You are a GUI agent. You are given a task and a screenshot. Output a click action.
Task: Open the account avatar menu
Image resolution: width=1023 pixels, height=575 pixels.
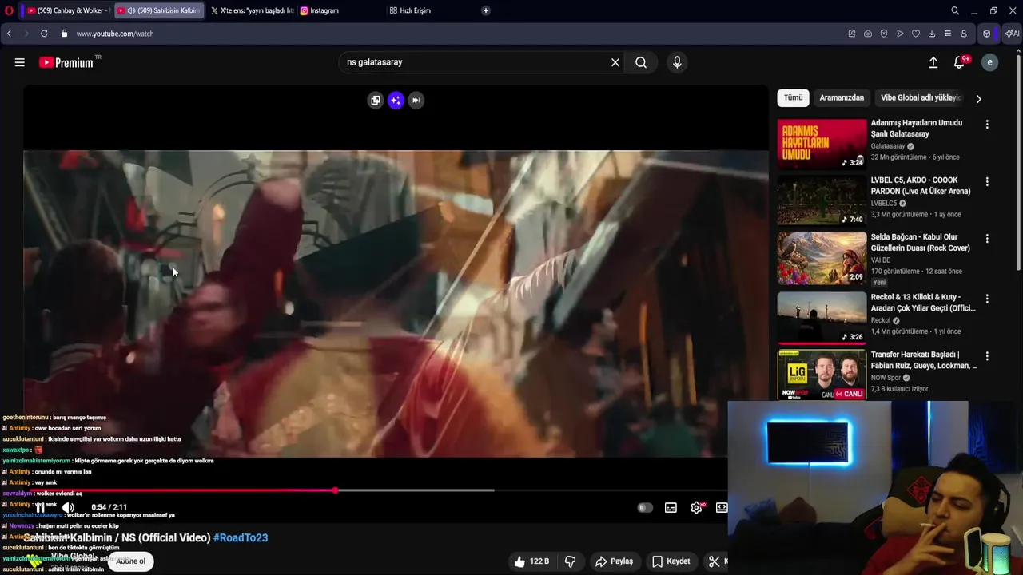989,62
